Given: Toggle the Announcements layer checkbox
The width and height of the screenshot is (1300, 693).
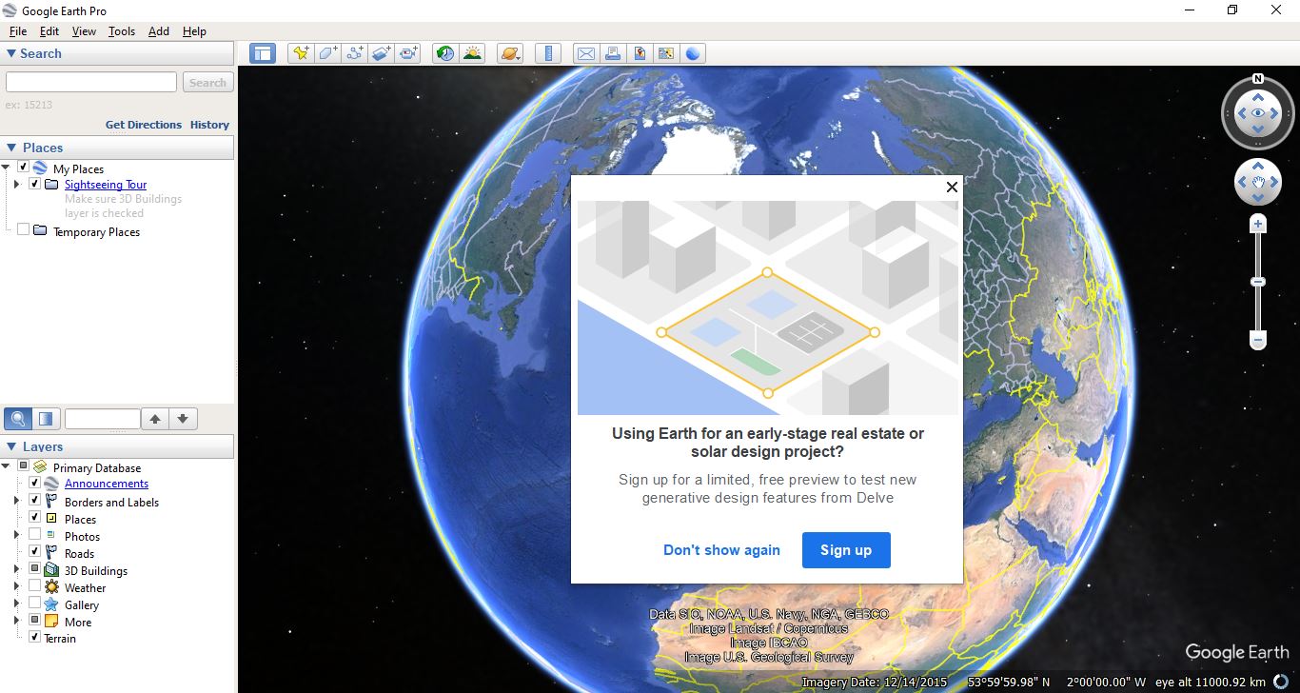Looking at the screenshot, I should click(34, 484).
